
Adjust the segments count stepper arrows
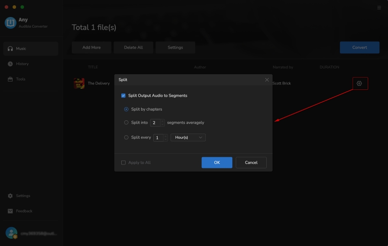pos(162,123)
